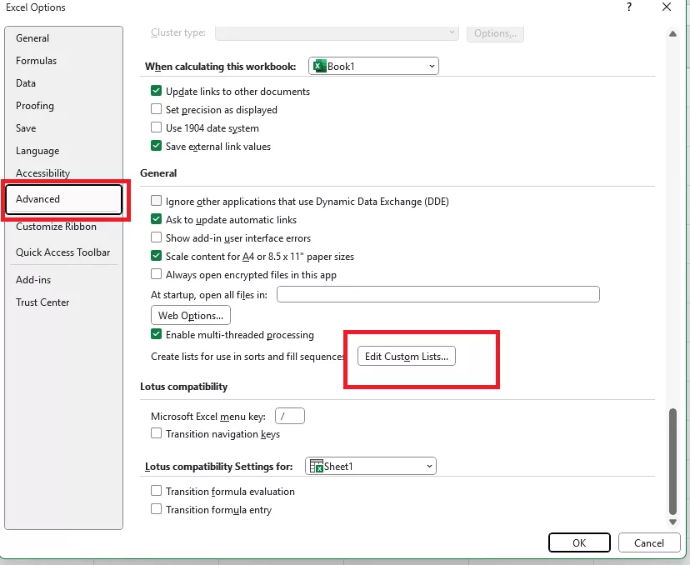
Task: Click the Excel icon beside Book1
Action: (319, 66)
